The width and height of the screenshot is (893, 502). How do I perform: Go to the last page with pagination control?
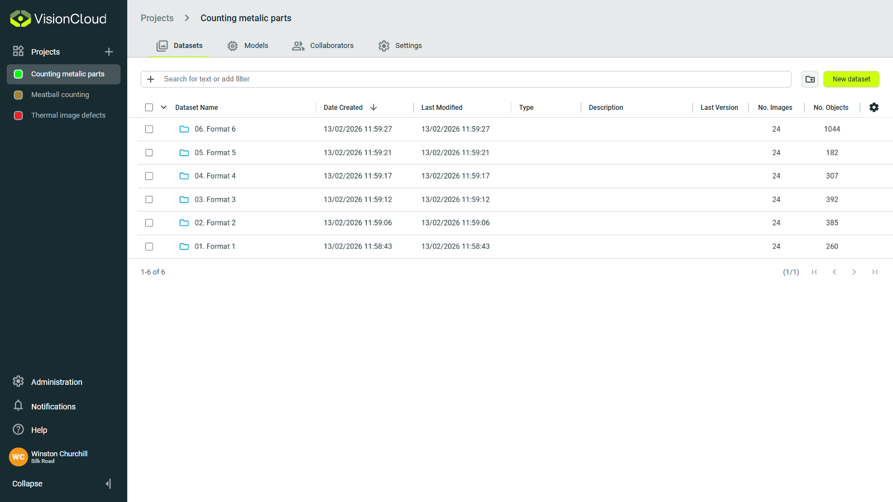click(875, 272)
